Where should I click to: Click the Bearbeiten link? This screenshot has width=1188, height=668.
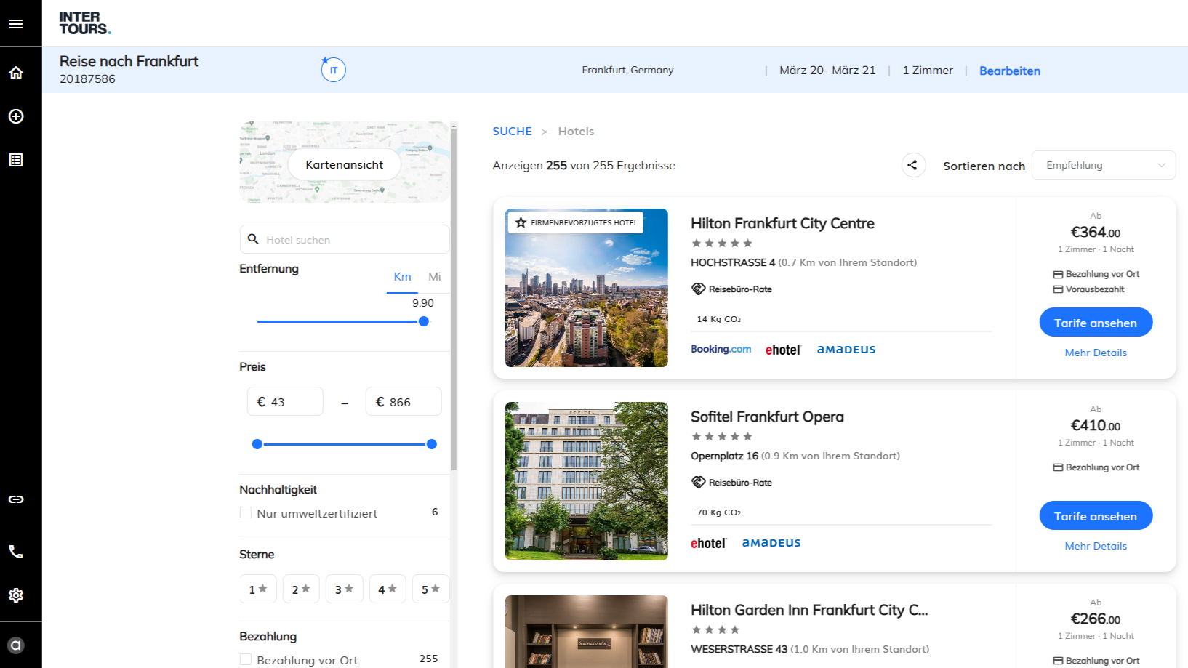coord(1009,71)
